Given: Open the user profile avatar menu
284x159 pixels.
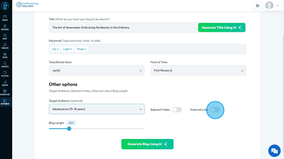Looking at the screenshot, I should tap(272, 6).
